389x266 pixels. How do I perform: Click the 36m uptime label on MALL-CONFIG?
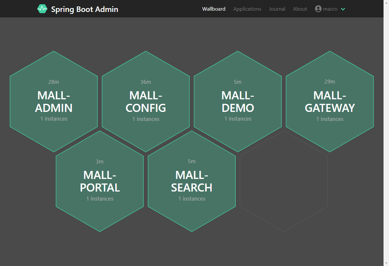[146, 82]
